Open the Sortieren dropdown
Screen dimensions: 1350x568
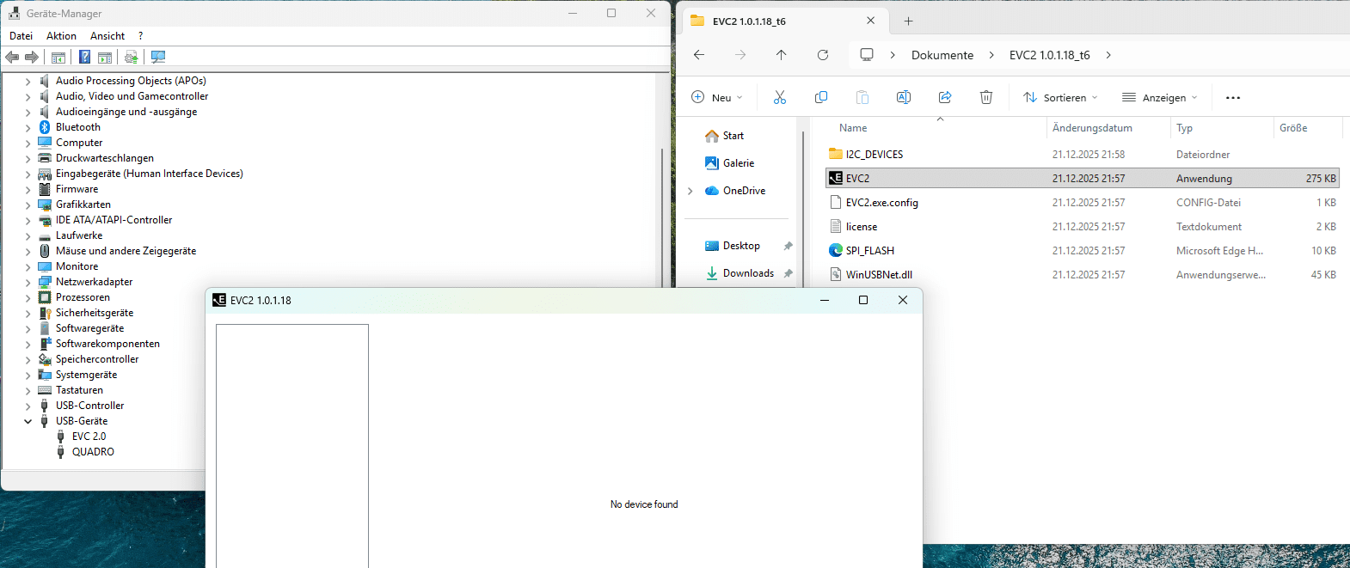tap(1060, 97)
